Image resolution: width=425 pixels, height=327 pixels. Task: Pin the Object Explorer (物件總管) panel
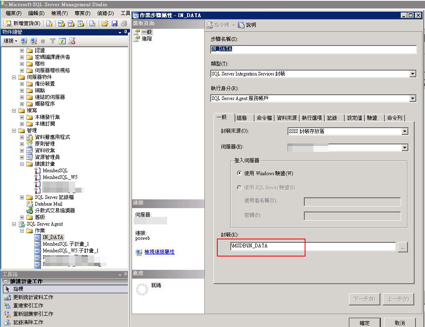125,32
